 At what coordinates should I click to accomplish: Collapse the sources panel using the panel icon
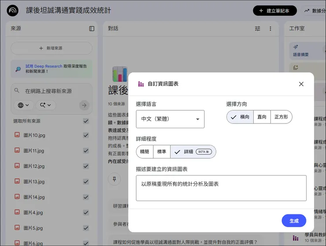[x=92, y=29]
